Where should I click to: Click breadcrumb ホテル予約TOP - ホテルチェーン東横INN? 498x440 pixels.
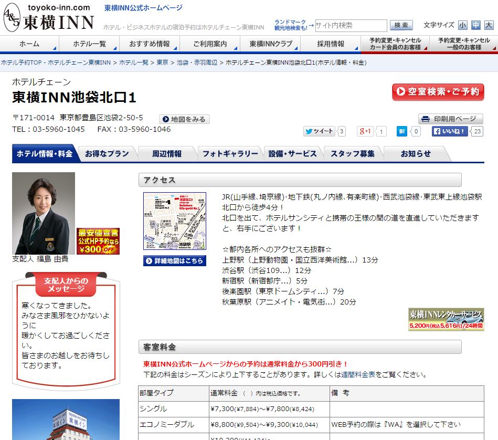pos(56,62)
